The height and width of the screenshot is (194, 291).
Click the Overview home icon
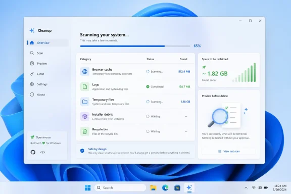[x=32, y=43]
